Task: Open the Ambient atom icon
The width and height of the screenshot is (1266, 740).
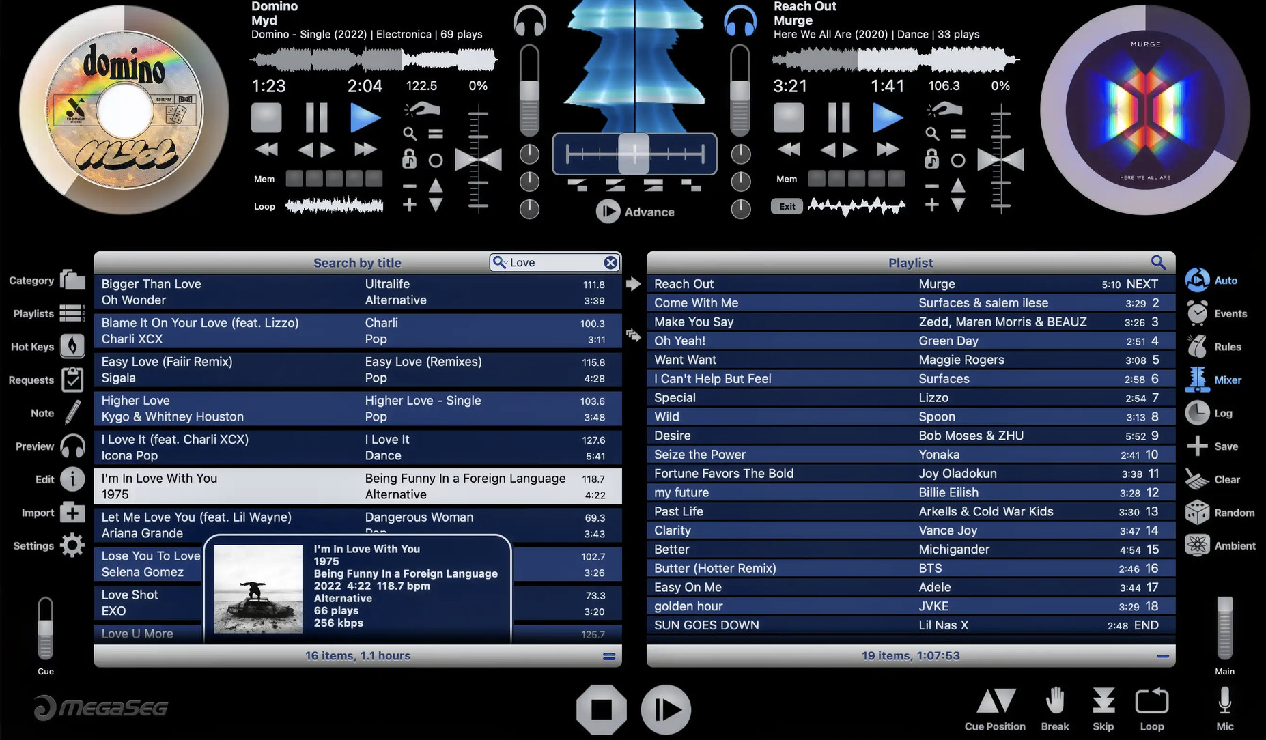Action: tap(1197, 545)
